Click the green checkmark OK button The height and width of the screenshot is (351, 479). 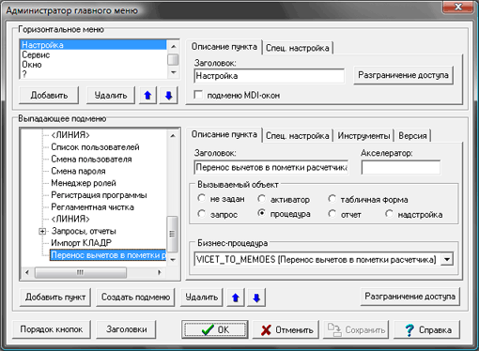click(x=215, y=329)
